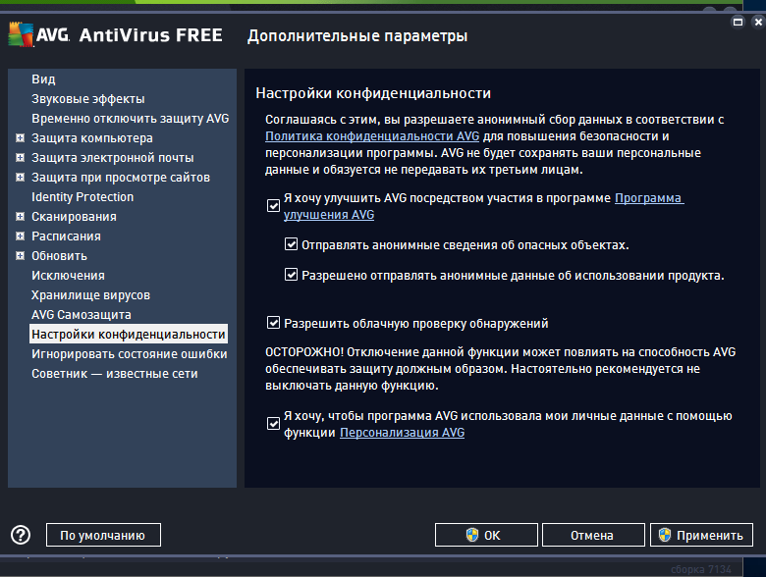766x577 pixels.
Task: Select Хранилище вирусов in sidebar
Action: point(89,295)
